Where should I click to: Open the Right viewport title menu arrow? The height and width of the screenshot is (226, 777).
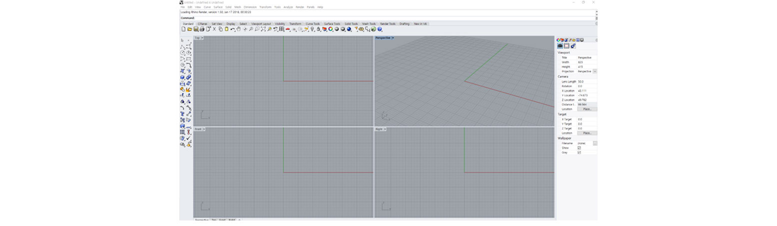(385, 129)
